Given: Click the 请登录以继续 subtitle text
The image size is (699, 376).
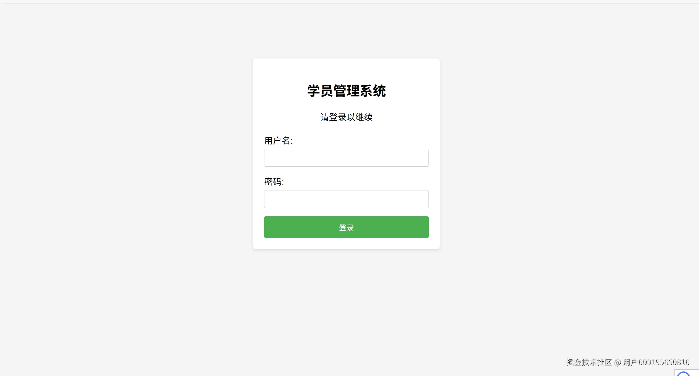Looking at the screenshot, I should point(346,117).
